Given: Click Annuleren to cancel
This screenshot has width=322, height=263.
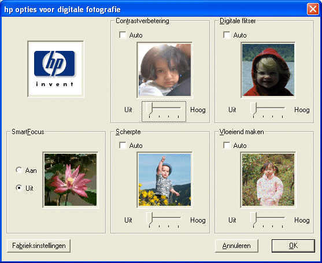Looking at the screenshot, I should coord(236,246).
